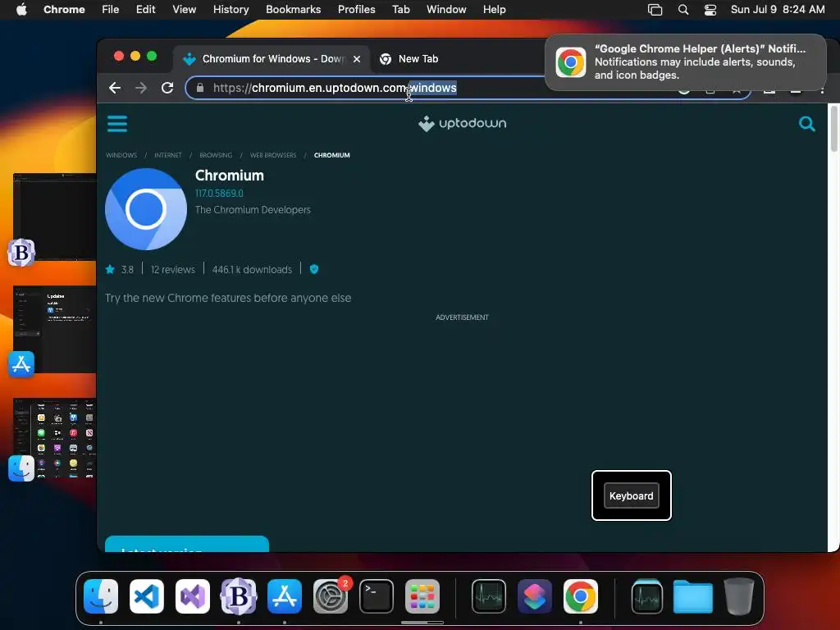Open the INTERNET breadcrumb link
The width and height of the screenshot is (840, 630).
pos(167,155)
